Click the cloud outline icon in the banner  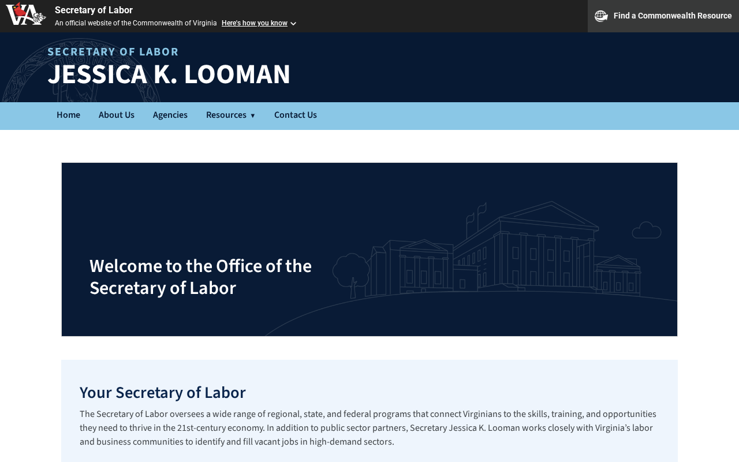coord(646,230)
